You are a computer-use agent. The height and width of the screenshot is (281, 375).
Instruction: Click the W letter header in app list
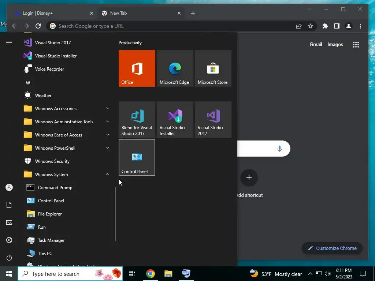(x=28, y=83)
